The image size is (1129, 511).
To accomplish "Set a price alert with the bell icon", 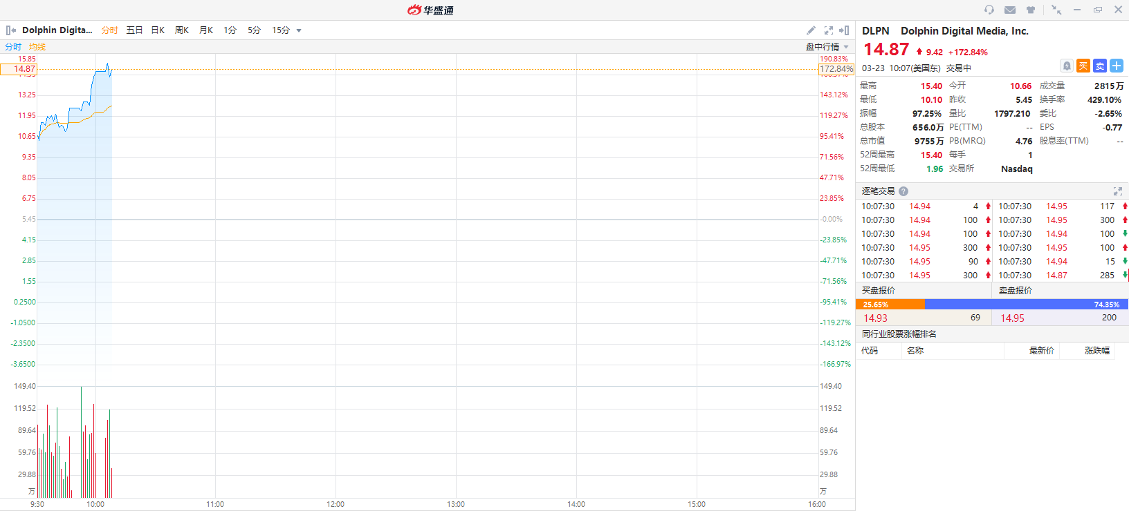I will 1067,66.
